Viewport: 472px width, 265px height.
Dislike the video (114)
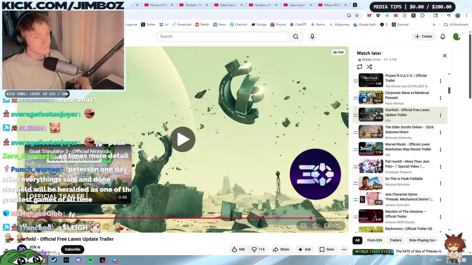tap(258, 250)
